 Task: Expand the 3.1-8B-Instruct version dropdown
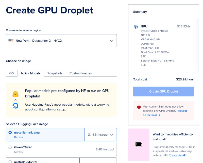101,135
